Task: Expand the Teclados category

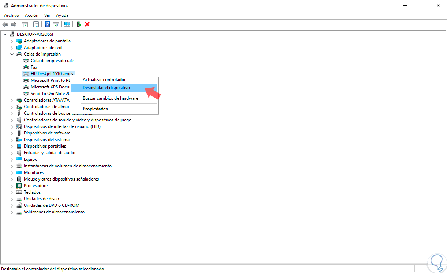Action: coord(12,192)
